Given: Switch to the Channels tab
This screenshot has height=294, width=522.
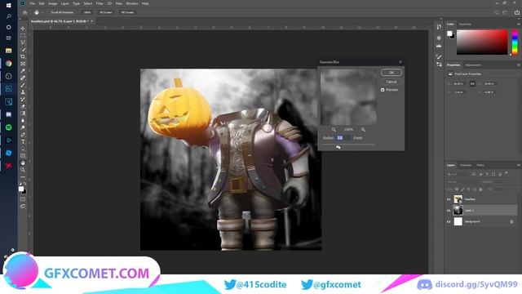Looking at the screenshot, I should 466,165.
